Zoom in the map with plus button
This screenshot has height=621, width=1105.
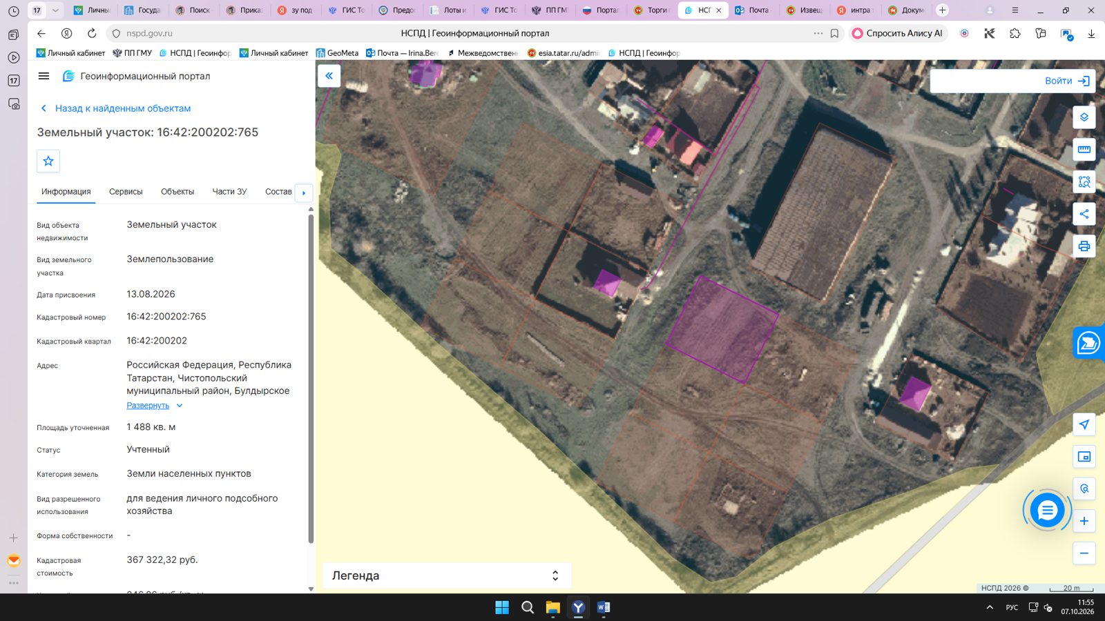pyautogui.click(x=1084, y=521)
